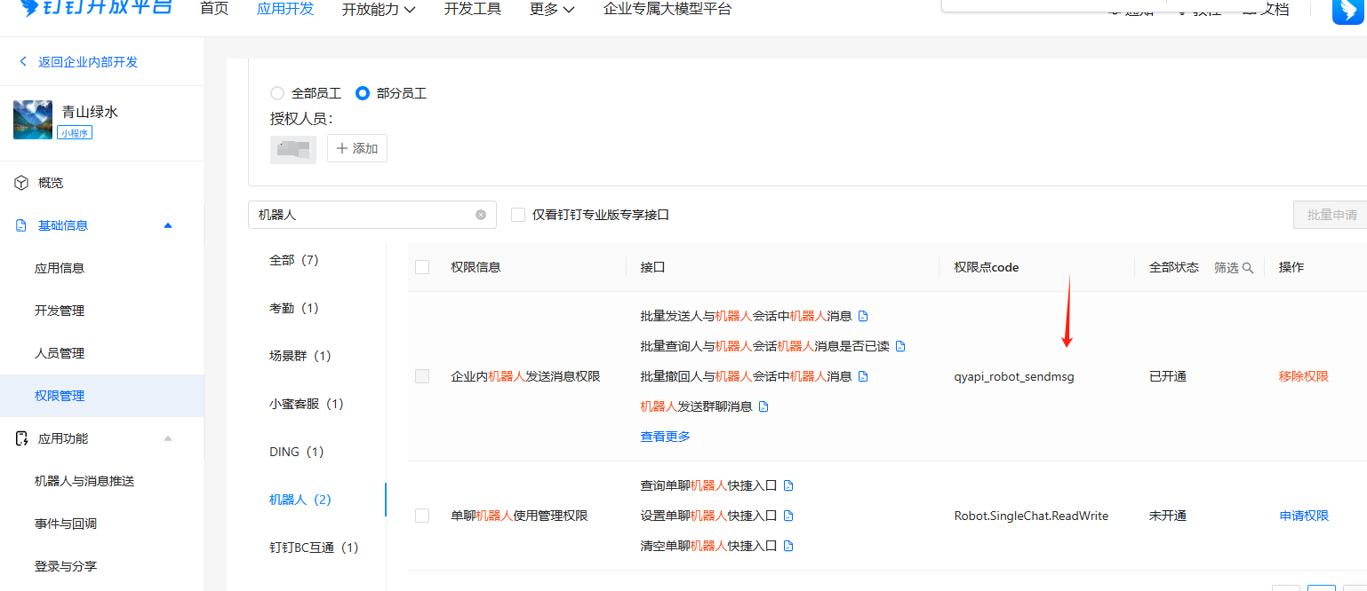Clear the 机器人 search field
This screenshot has width=1367, height=591.
[x=481, y=215]
